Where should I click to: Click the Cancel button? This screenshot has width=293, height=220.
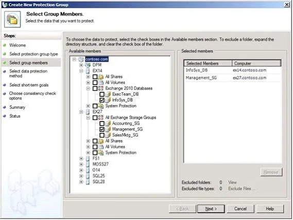click(x=240, y=209)
